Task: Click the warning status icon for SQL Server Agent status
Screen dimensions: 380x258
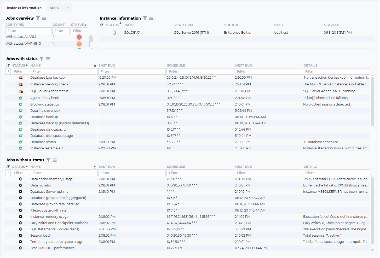Action: (21, 91)
